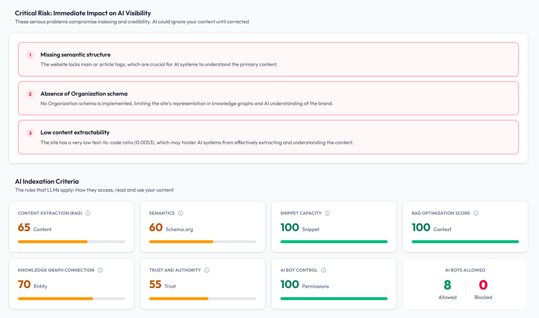Image resolution: width=539 pixels, height=318 pixels.
Task: Click the Semantics score progress bar
Action: tap(203, 242)
